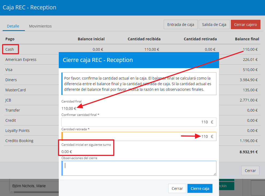Click the Balance final column header
Image resolution: width=265 pixels, height=196 pixels.
(247, 39)
